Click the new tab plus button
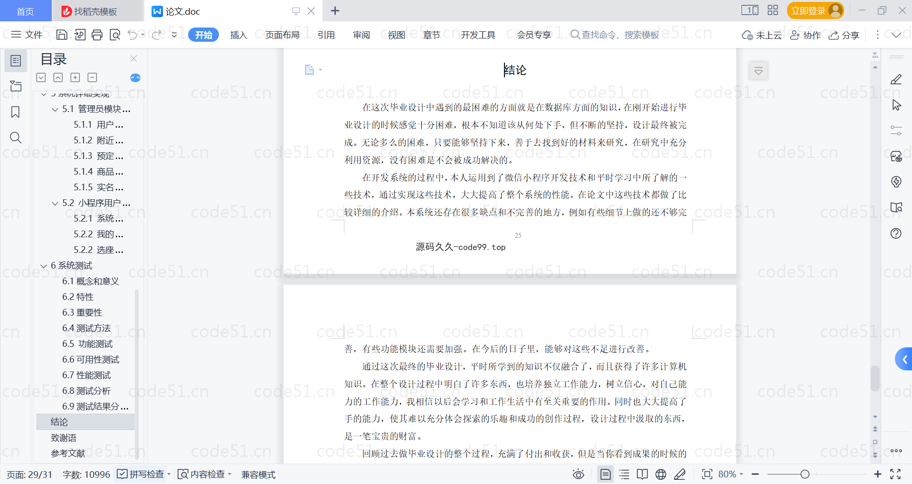The width and height of the screenshot is (912, 484). (x=335, y=10)
